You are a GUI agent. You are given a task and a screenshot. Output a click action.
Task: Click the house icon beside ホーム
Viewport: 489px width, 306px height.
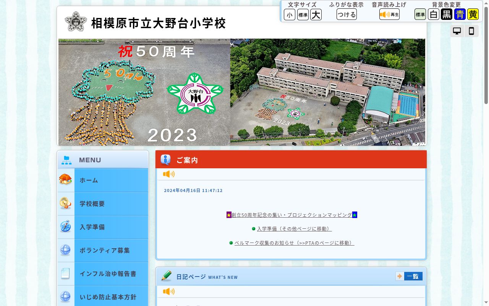click(66, 179)
